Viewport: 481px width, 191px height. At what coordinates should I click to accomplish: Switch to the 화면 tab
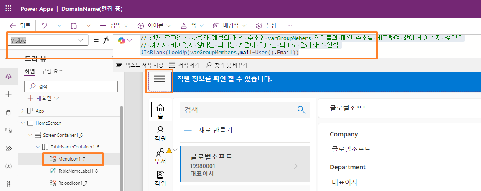pos(30,71)
